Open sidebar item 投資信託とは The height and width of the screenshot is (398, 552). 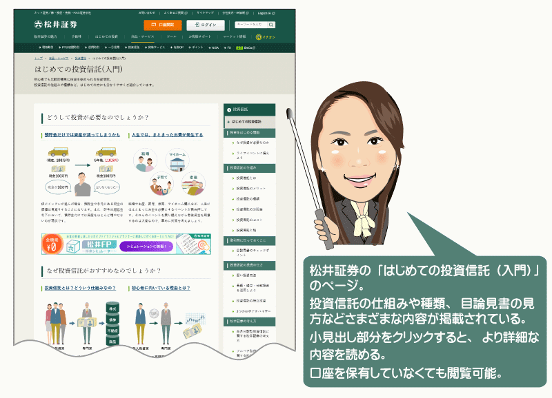pos(246,178)
